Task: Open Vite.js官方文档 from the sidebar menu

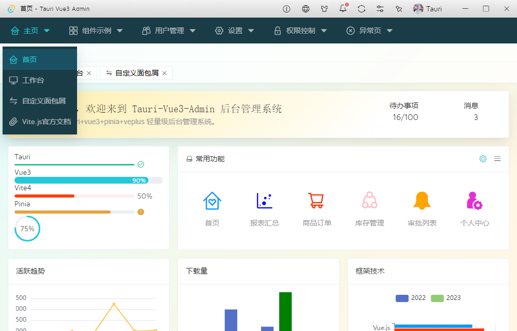Action: [40, 122]
